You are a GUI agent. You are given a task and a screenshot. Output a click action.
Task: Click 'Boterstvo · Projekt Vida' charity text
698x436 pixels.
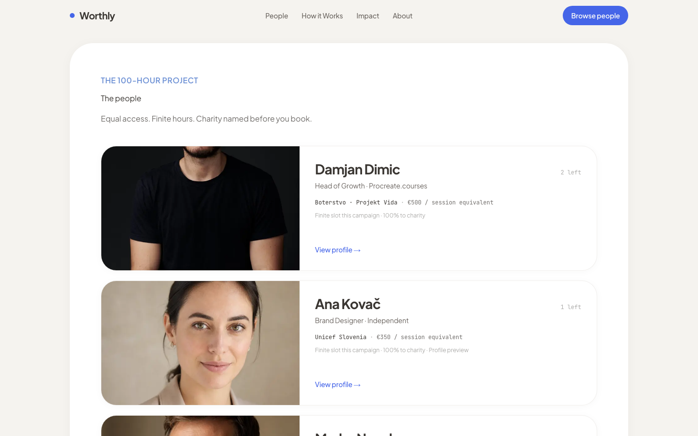click(356, 202)
